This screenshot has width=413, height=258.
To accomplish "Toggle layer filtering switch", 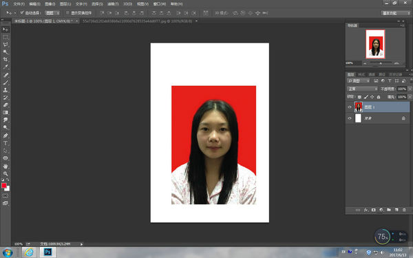I will tap(411, 80).
